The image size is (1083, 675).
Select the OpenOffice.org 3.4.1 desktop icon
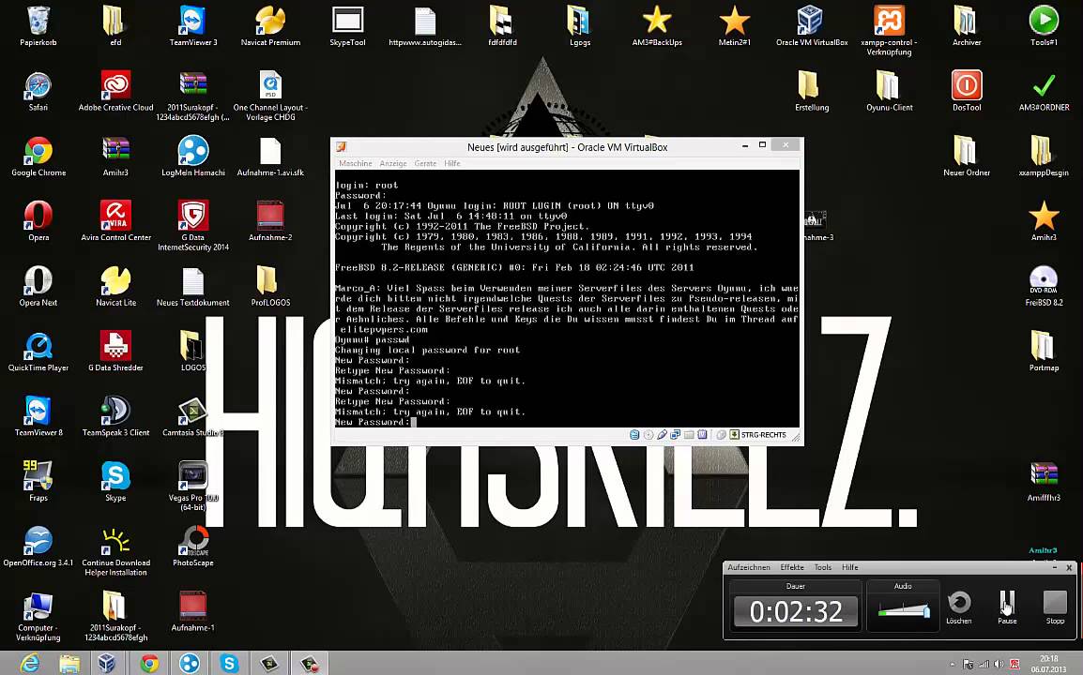[x=38, y=547]
